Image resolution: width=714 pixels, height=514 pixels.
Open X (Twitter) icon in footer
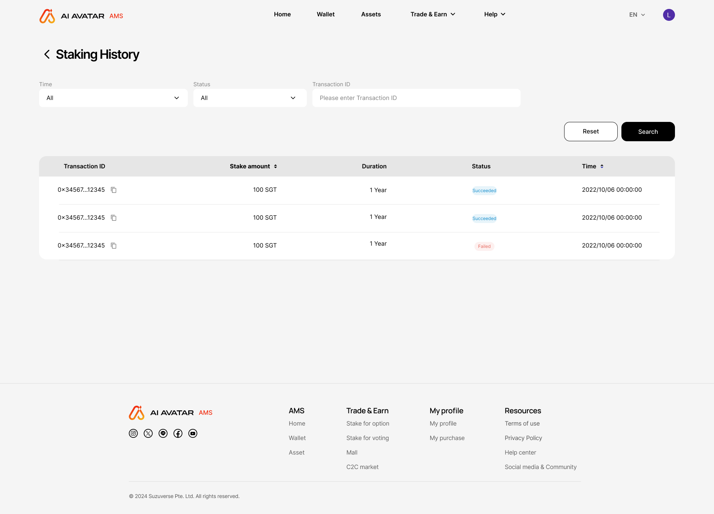click(148, 433)
